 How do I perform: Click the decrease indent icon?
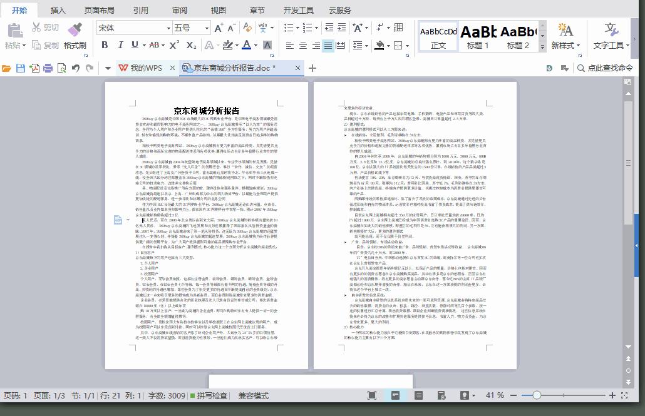(x=329, y=28)
